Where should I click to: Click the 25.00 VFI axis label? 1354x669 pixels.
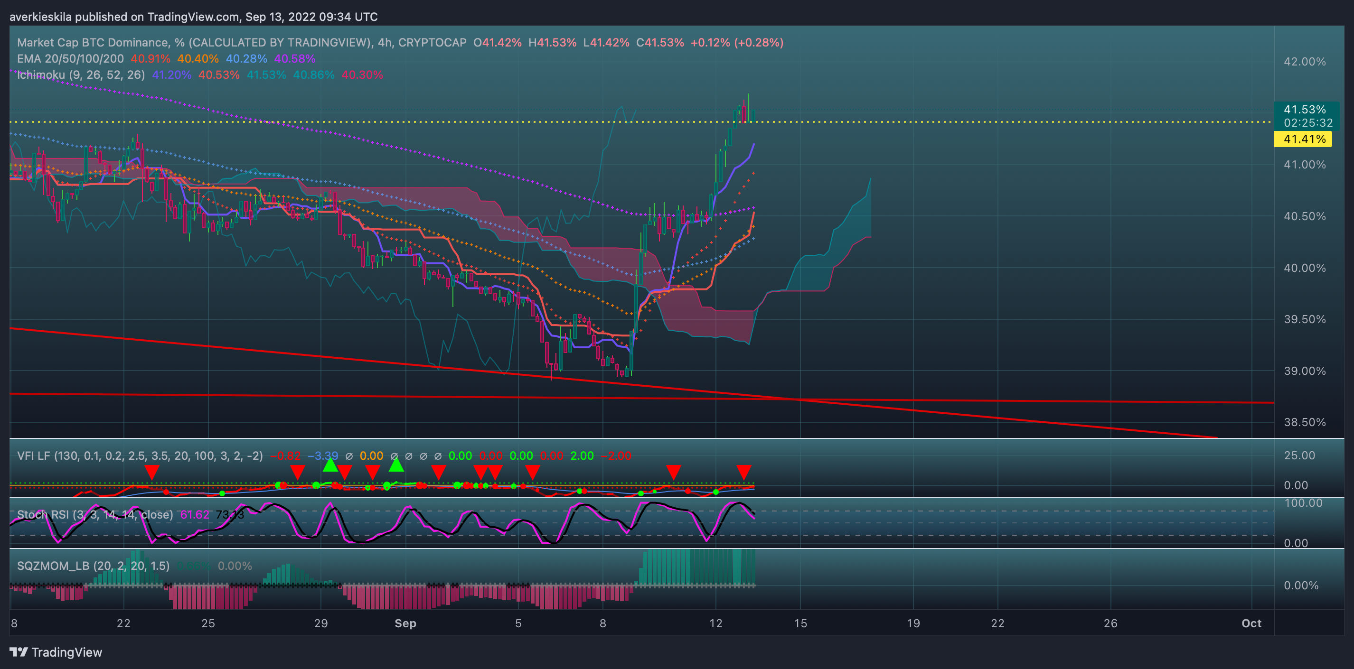click(1299, 455)
